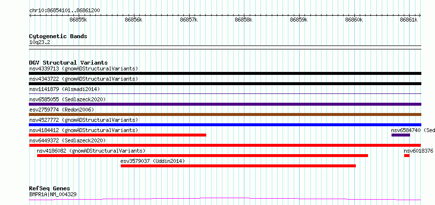Open gene label BMPR1A|NM_004329

tap(53, 195)
